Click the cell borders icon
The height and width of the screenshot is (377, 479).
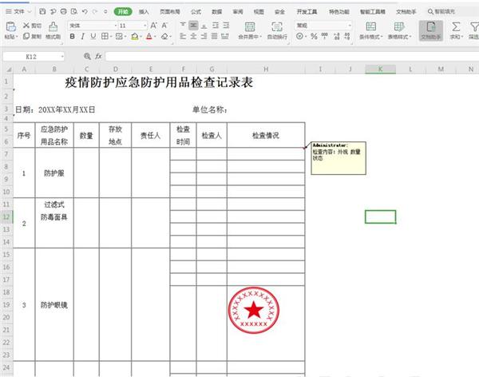[105, 37]
